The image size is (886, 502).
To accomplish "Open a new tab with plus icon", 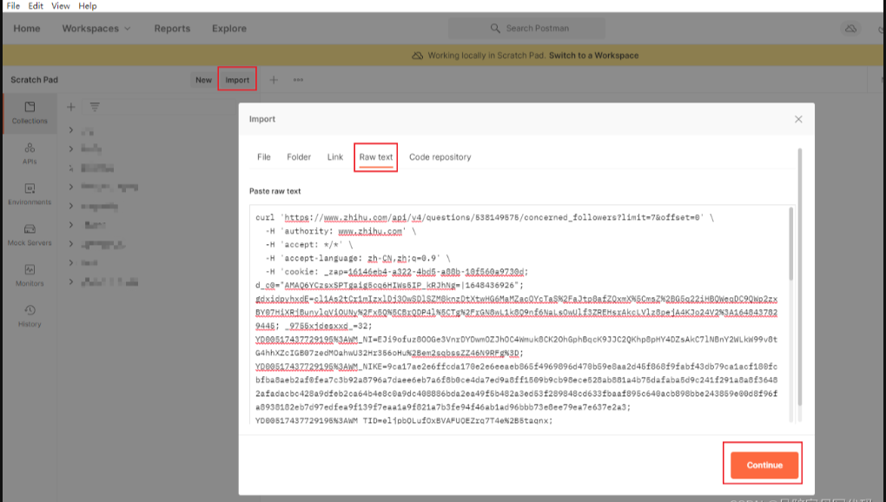I will pos(274,80).
